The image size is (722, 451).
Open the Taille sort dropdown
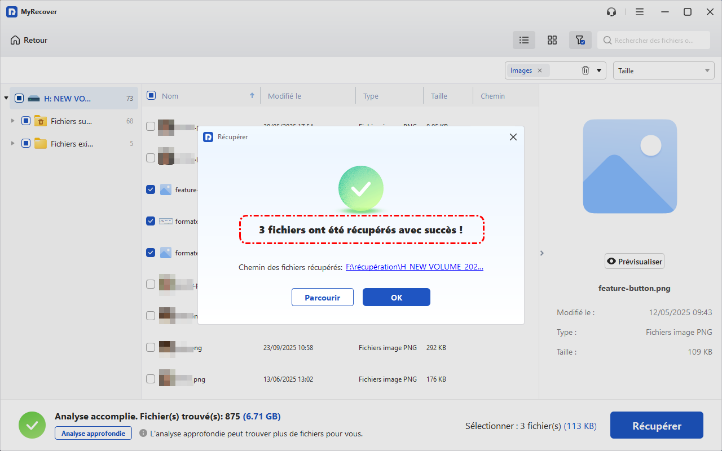coord(663,70)
